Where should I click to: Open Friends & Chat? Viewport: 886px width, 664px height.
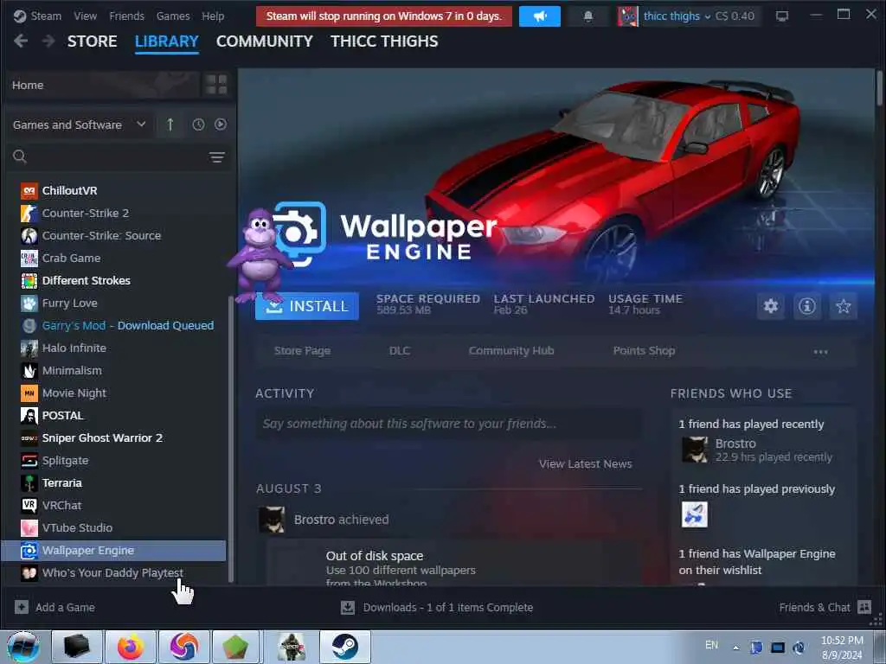click(825, 608)
